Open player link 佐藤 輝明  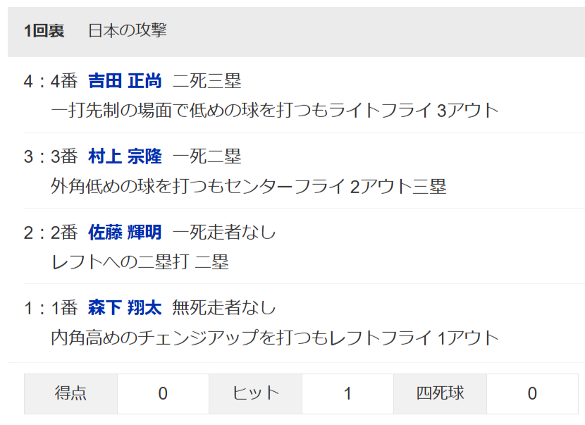tap(125, 232)
